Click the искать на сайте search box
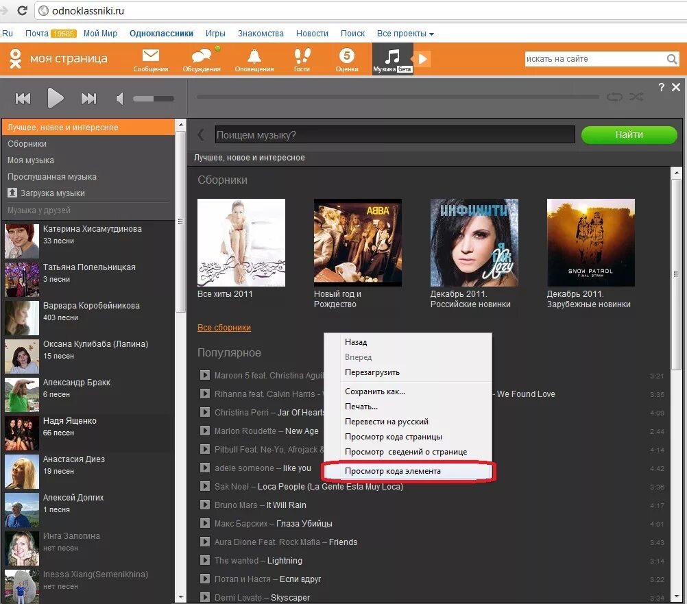 [x=595, y=59]
